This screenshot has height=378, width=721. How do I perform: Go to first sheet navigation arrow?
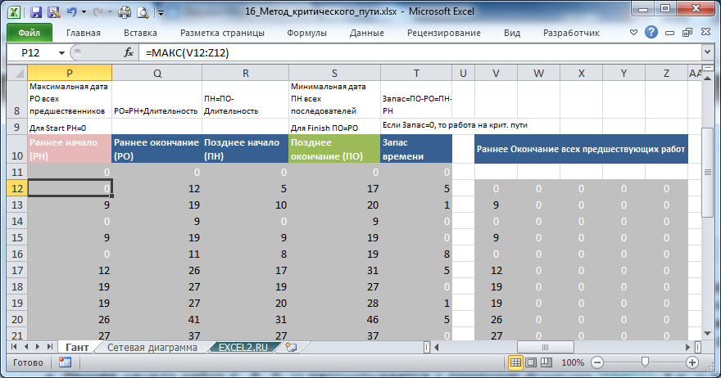pos(14,347)
